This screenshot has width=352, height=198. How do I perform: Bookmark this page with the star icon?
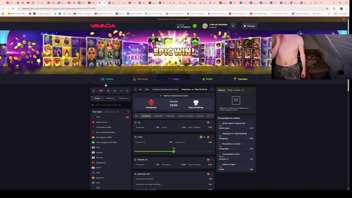327,9
